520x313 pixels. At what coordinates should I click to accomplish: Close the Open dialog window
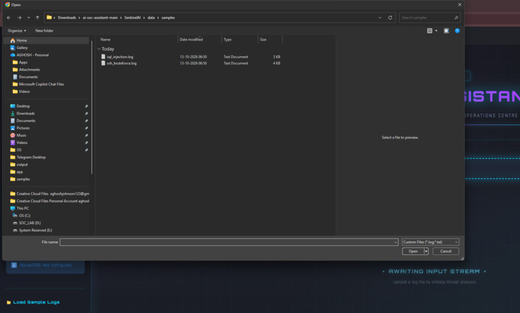click(459, 5)
